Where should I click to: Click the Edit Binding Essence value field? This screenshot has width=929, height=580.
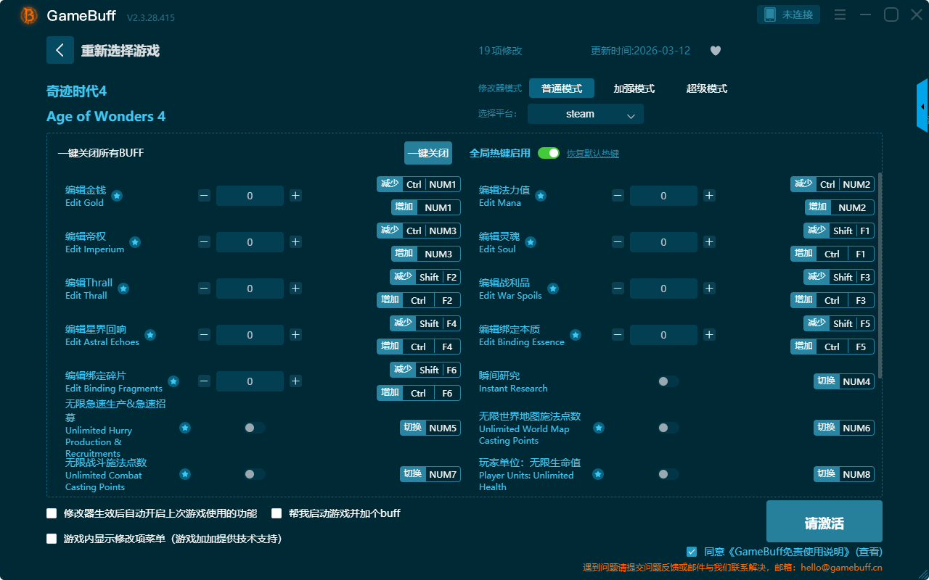pyautogui.click(x=663, y=335)
